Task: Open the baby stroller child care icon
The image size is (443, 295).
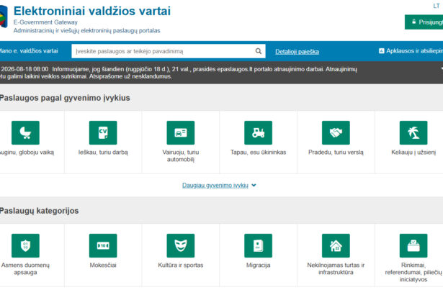Action: click(x=25, y=132)
